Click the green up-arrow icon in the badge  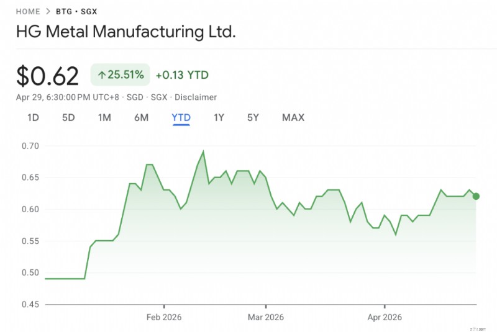click(x=101, y=75)
